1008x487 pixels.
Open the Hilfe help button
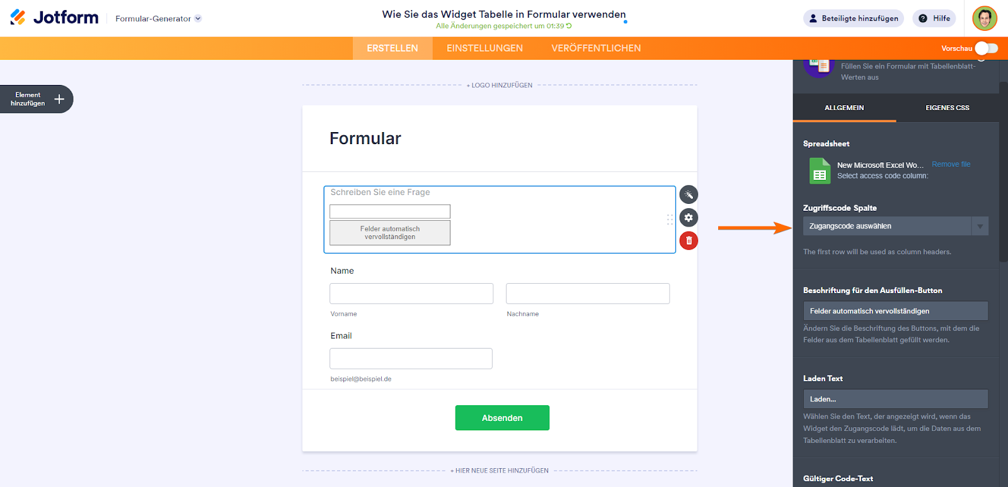(x=934, y=18)
